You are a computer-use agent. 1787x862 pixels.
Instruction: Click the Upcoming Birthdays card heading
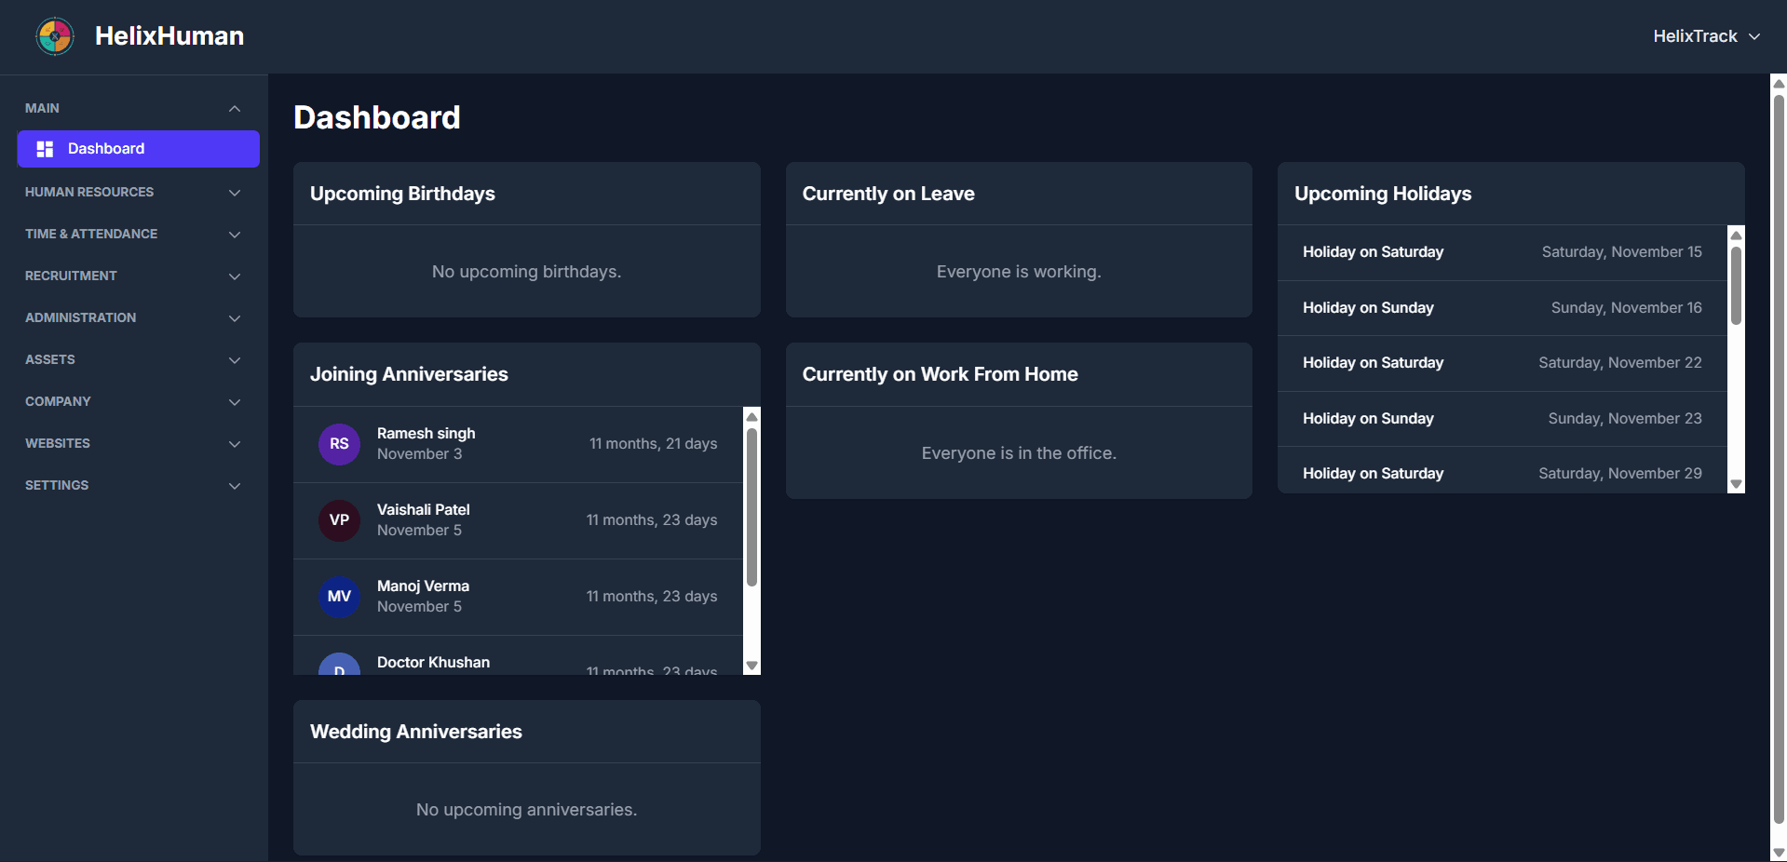[402, 194]
